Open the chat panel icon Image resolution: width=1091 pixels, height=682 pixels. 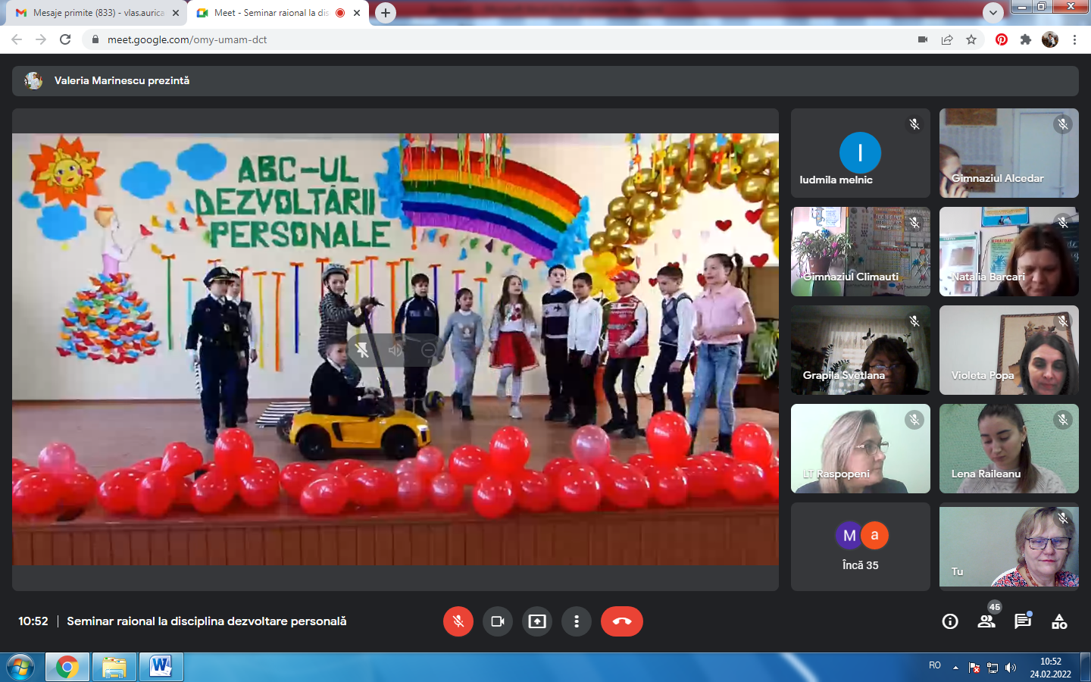pyautogui.click(x=1023, y=621)
